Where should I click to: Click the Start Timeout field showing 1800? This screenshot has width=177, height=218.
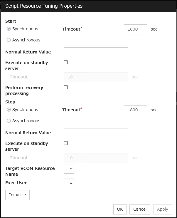click(135, 29)
